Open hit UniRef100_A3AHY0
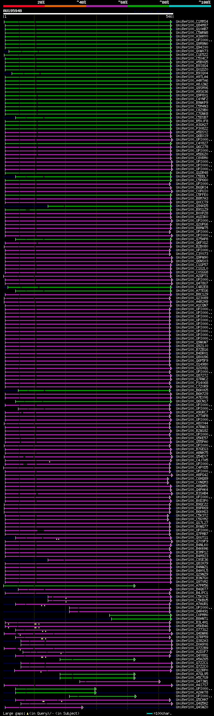Viewport: 214px width, 716px height. click(x=192, y=37)
